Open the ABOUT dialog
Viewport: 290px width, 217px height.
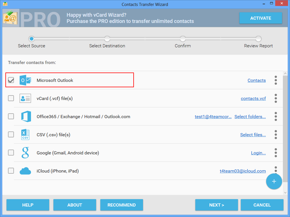pos(75,205)
